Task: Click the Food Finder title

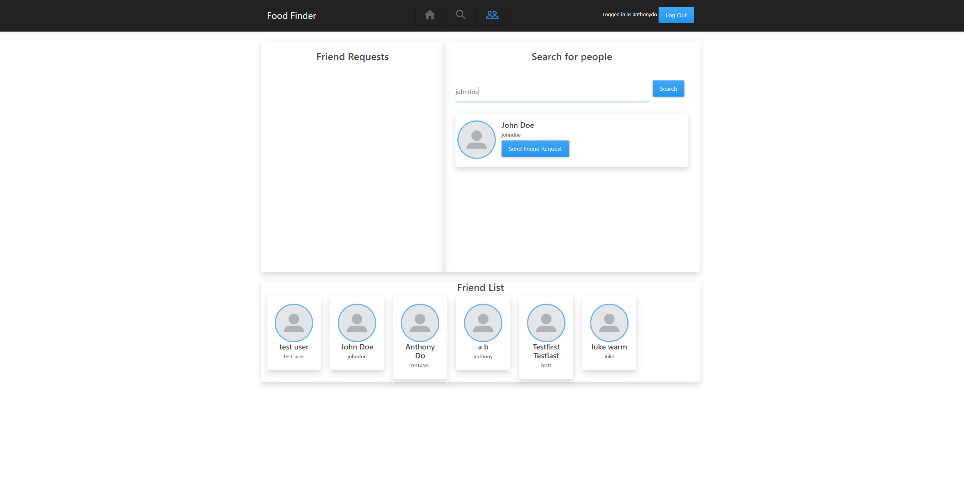Action: click(x=291, y=15)
